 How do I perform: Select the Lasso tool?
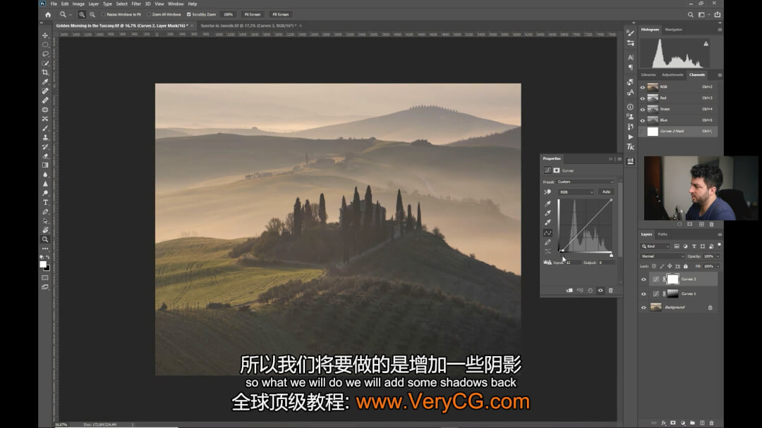(45, 53)
